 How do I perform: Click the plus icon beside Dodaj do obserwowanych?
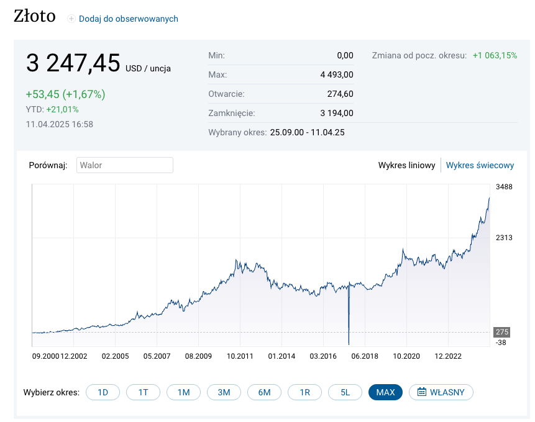[71, 19]
